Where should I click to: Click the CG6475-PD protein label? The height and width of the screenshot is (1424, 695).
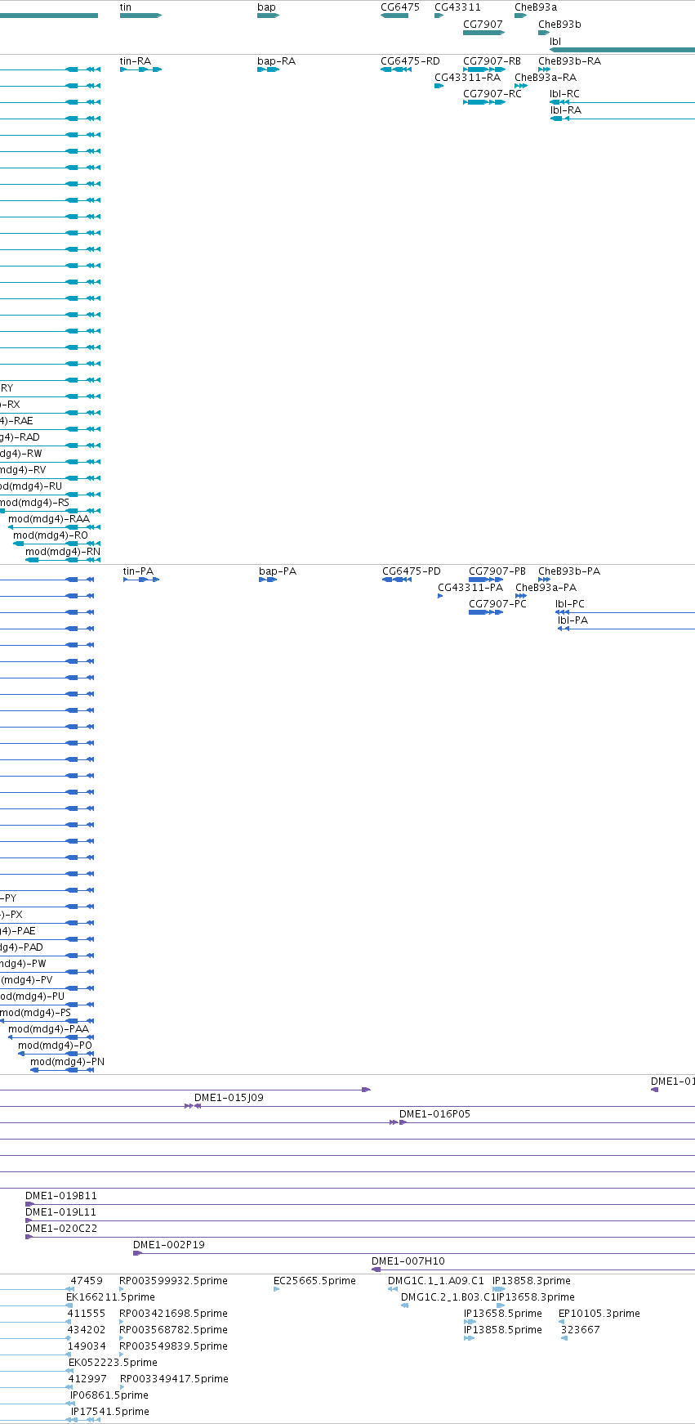tap(412, 571)
